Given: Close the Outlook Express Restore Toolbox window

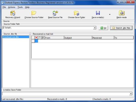Looking at the screenshot, I should coord(131,2).
